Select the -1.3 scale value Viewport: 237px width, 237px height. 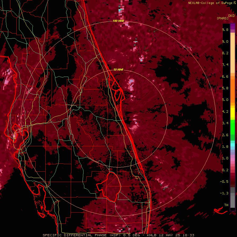(x=224, y=193)
